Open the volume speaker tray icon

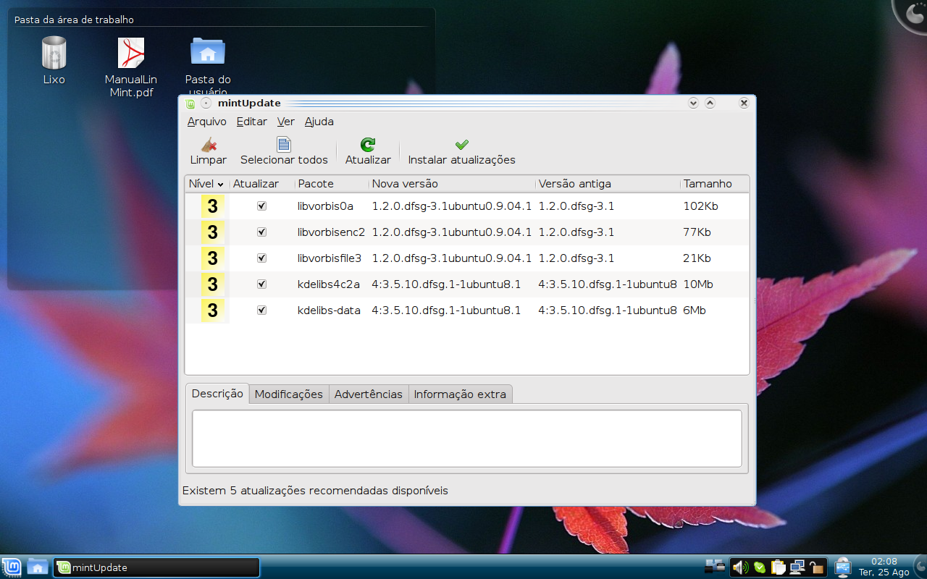[739, 567]
